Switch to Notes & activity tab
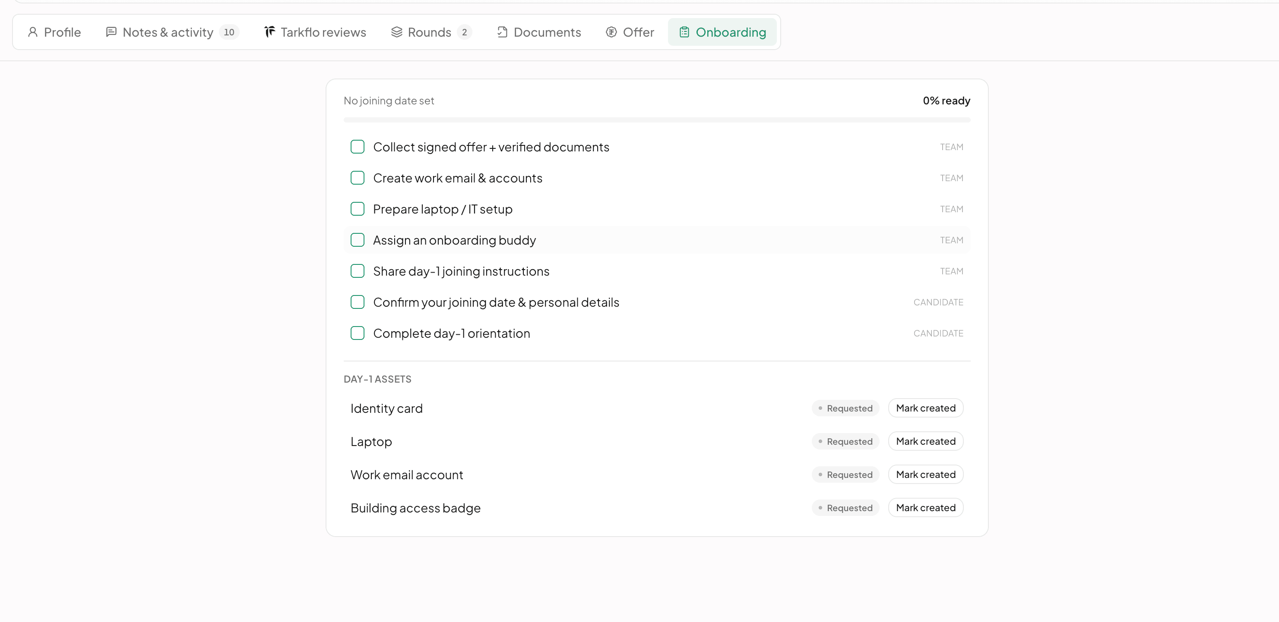 (172, 32)
